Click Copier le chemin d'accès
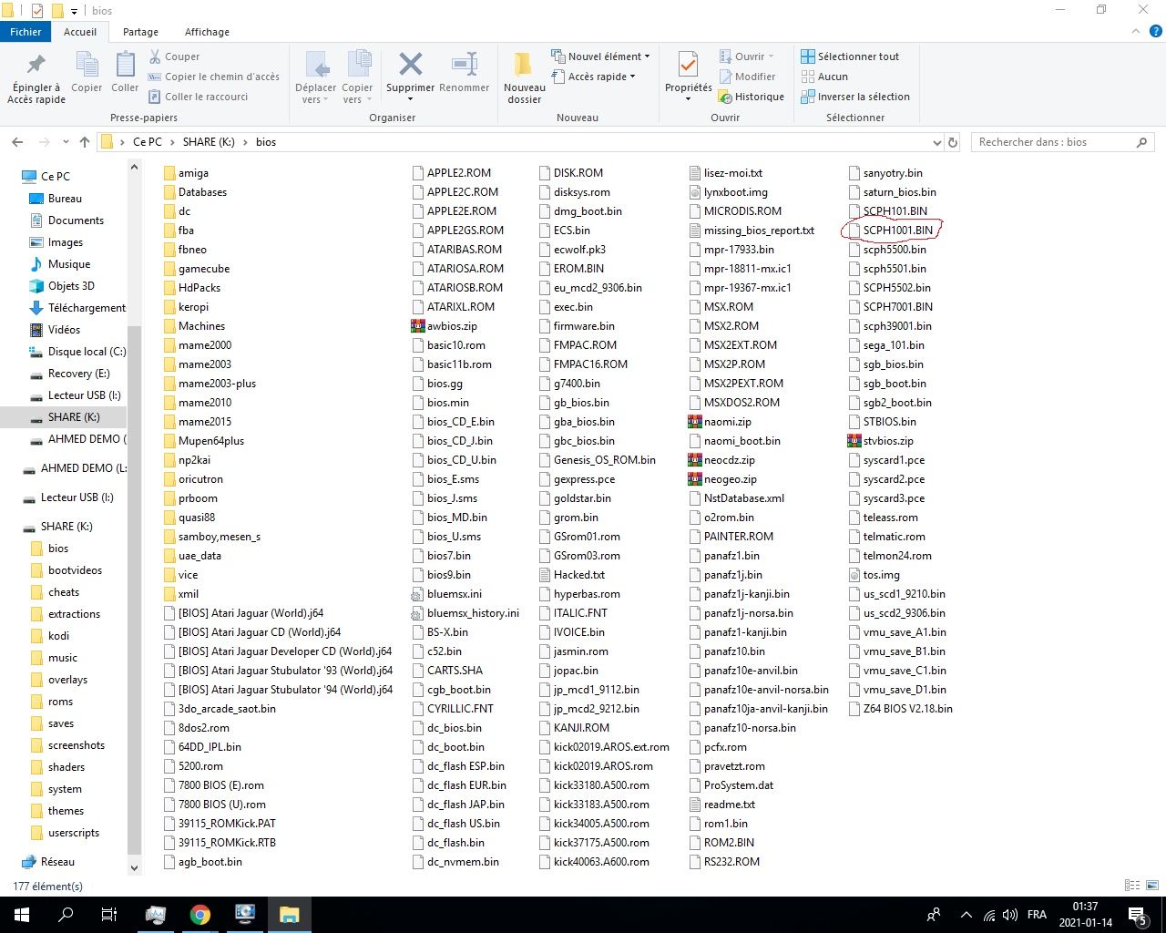 (x=214, y=77)
